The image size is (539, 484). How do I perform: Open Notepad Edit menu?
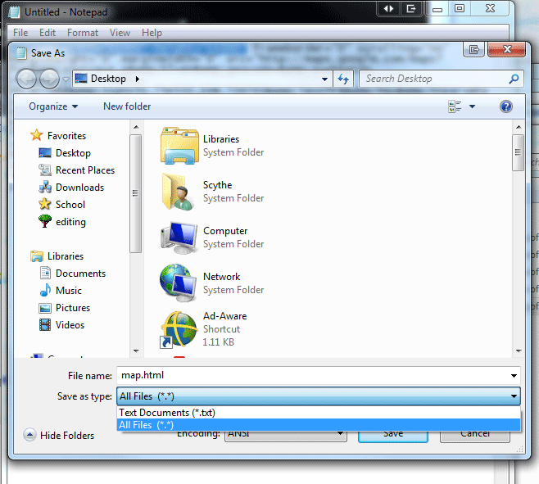click(x=48, y=33)
